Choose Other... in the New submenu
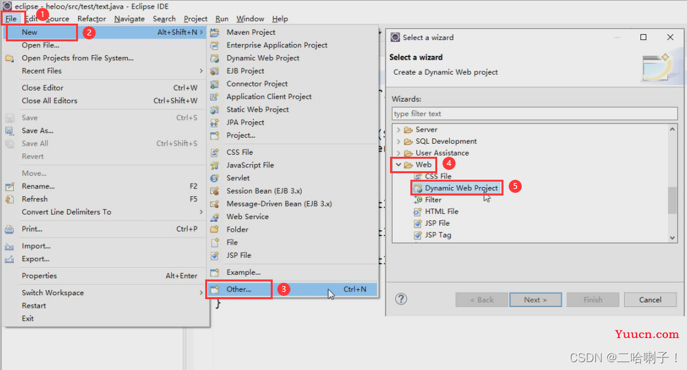This screenshot has height=370, width=687. coord(292,289)
